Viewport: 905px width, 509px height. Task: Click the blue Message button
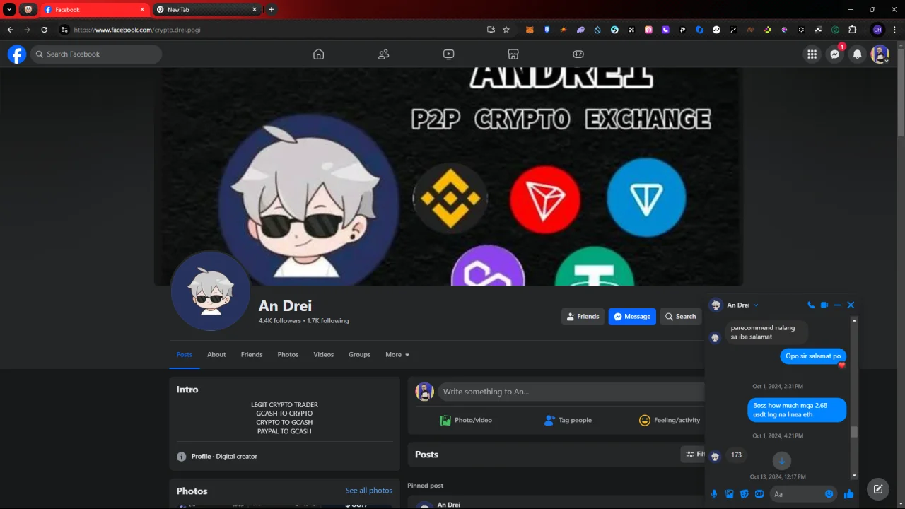[632, 317]
